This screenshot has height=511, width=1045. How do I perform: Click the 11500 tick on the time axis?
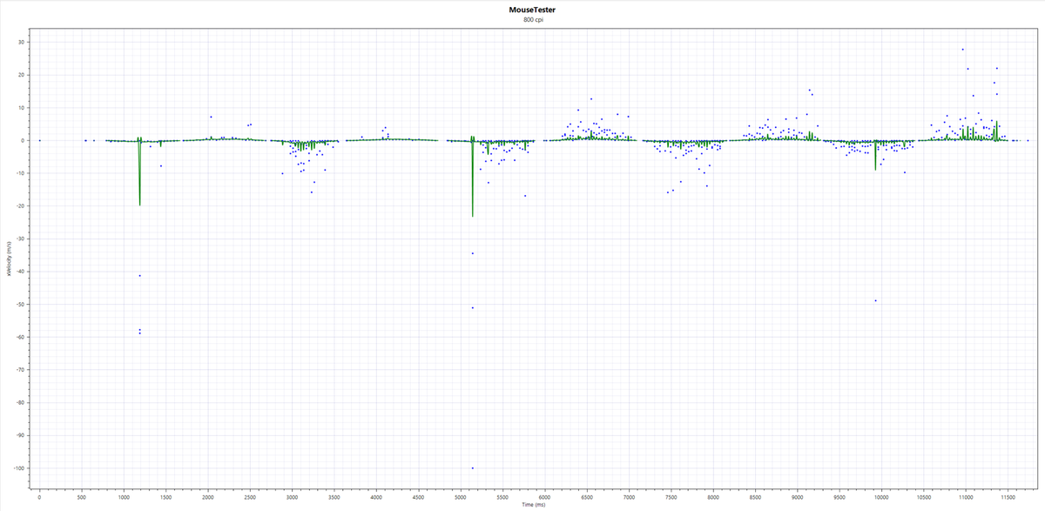tap(1008, 496)
